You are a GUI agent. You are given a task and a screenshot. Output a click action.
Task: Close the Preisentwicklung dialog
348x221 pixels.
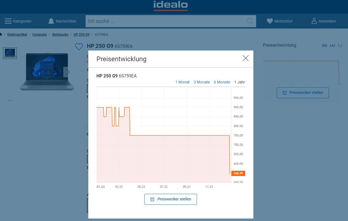click(245, 58)
